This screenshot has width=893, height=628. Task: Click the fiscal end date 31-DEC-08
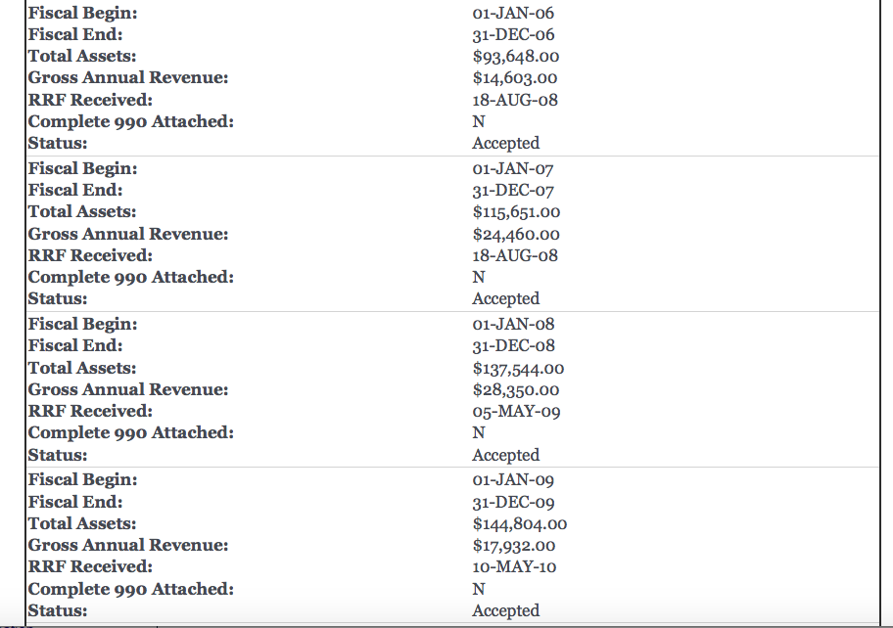pyautogui.click(x=513, y=346)
